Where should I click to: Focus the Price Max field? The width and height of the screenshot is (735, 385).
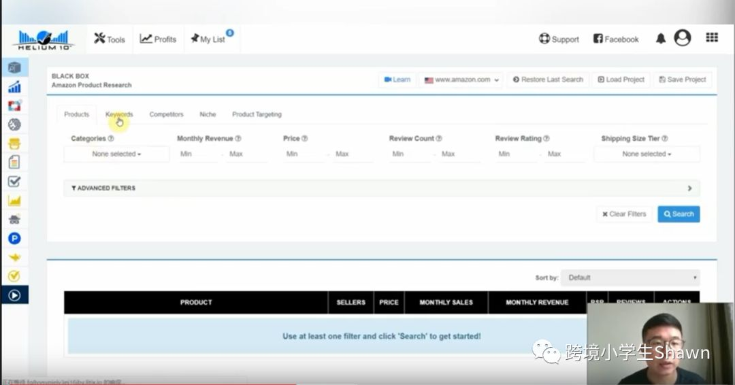tap(353, 154)
